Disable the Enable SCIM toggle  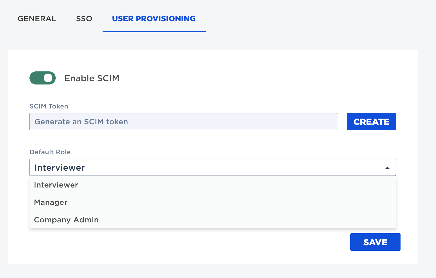point(42,78)
